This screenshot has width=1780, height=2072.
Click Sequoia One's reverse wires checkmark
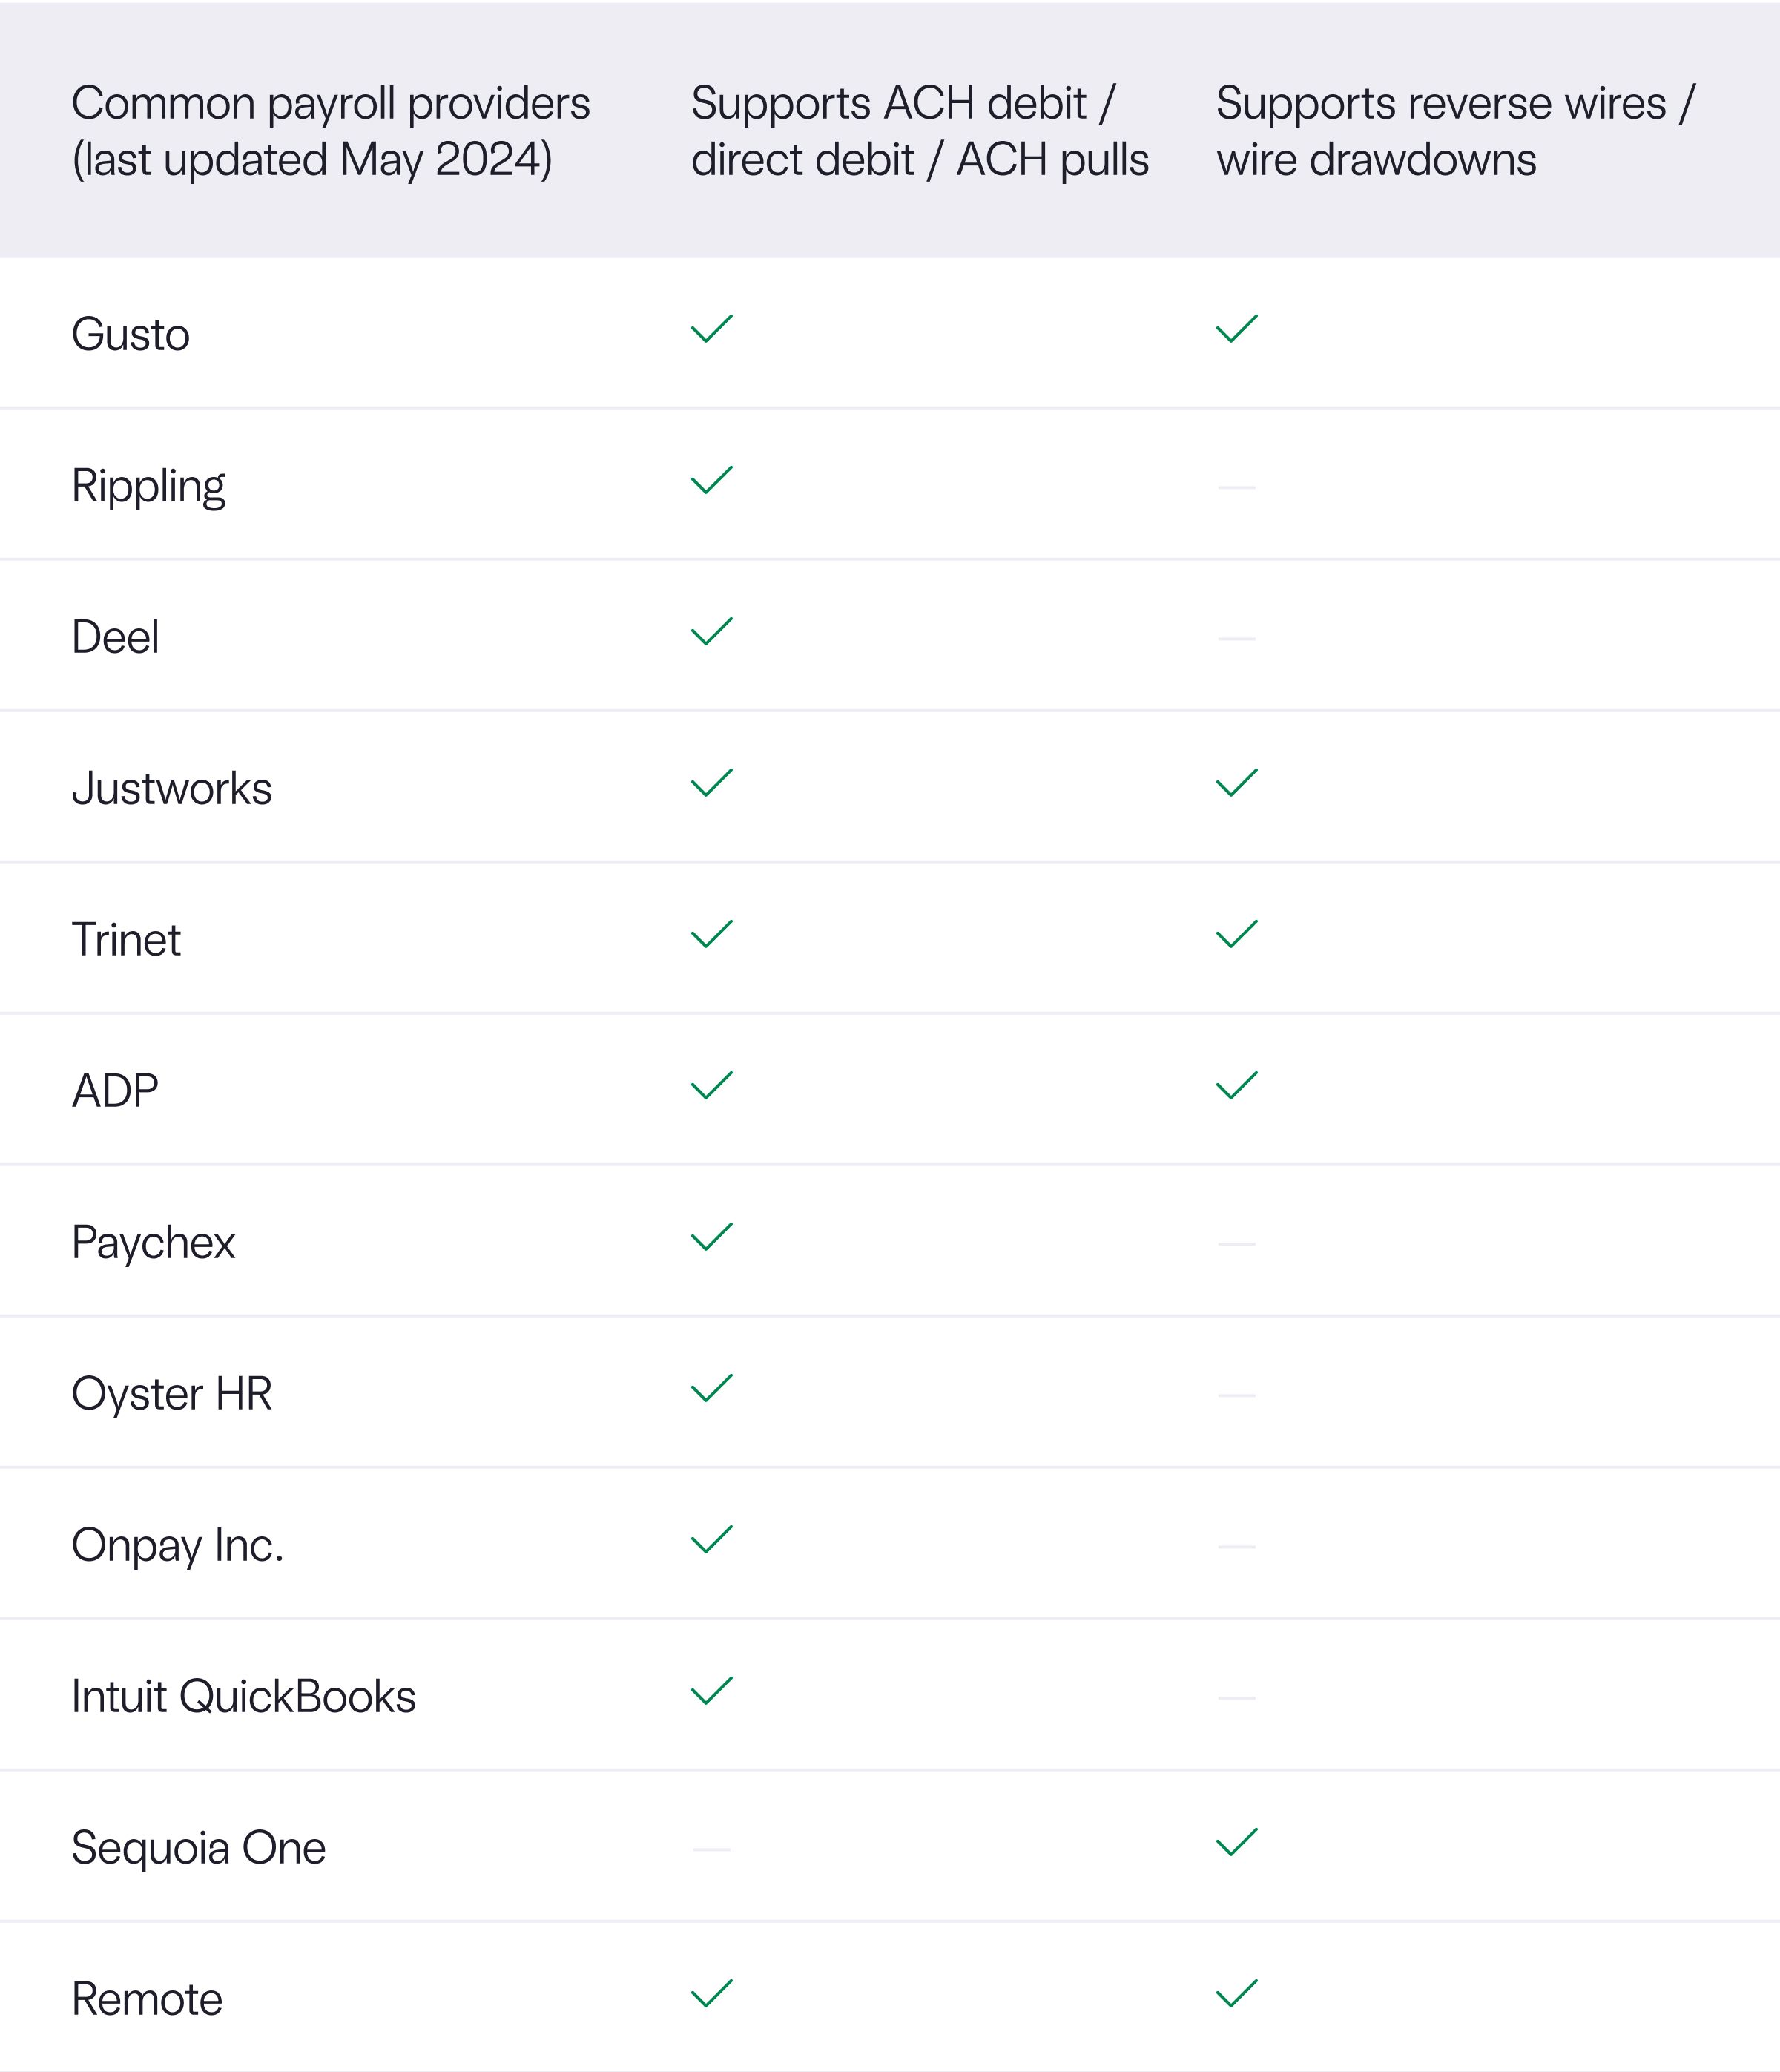pos(1237,1842)
